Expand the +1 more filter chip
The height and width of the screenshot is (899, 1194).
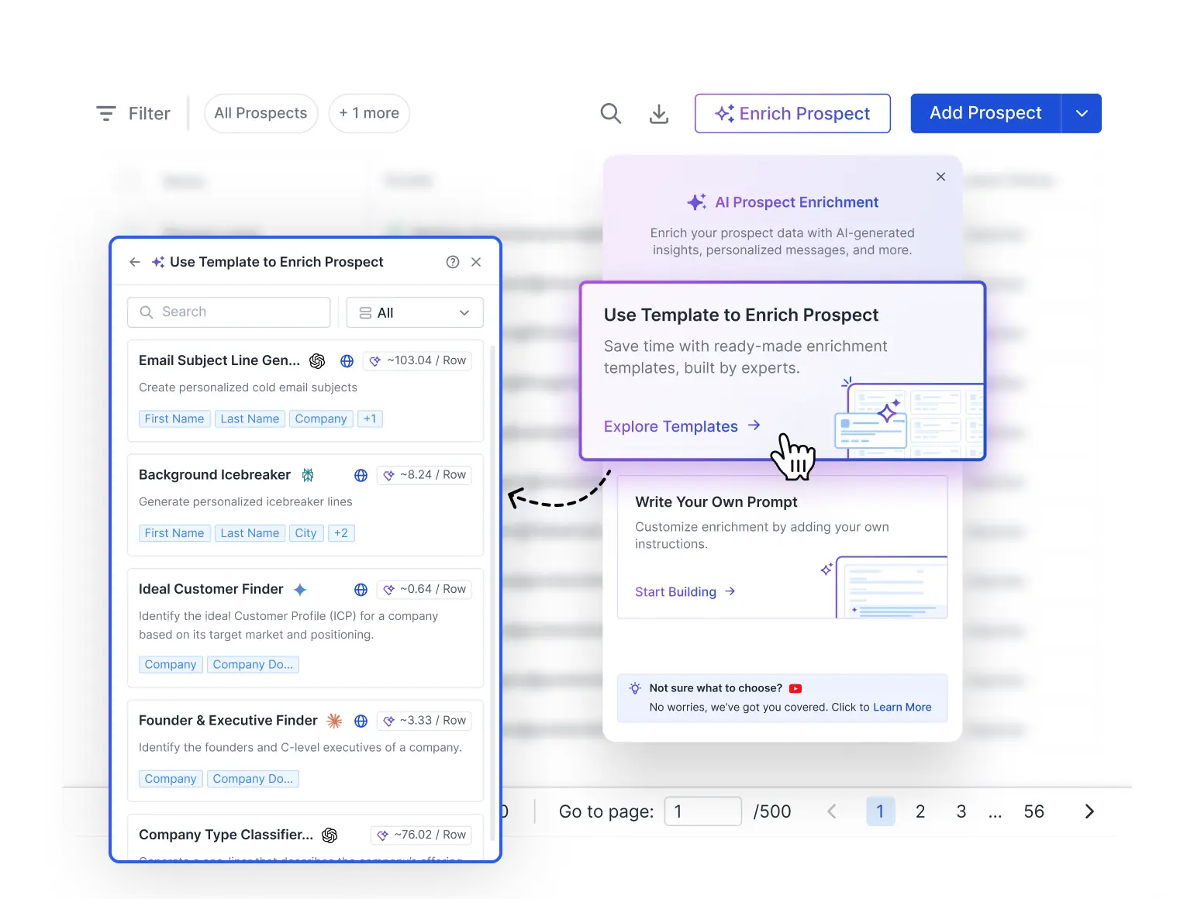[369, 113]
